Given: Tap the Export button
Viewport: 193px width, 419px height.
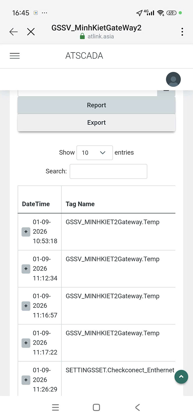Looking at the screenshot, I should point(96,122).
